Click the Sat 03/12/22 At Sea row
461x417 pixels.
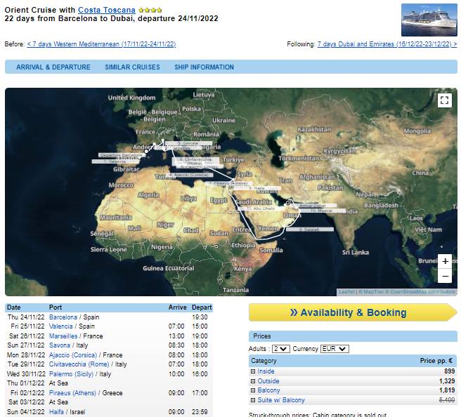(x=109, y=402)
